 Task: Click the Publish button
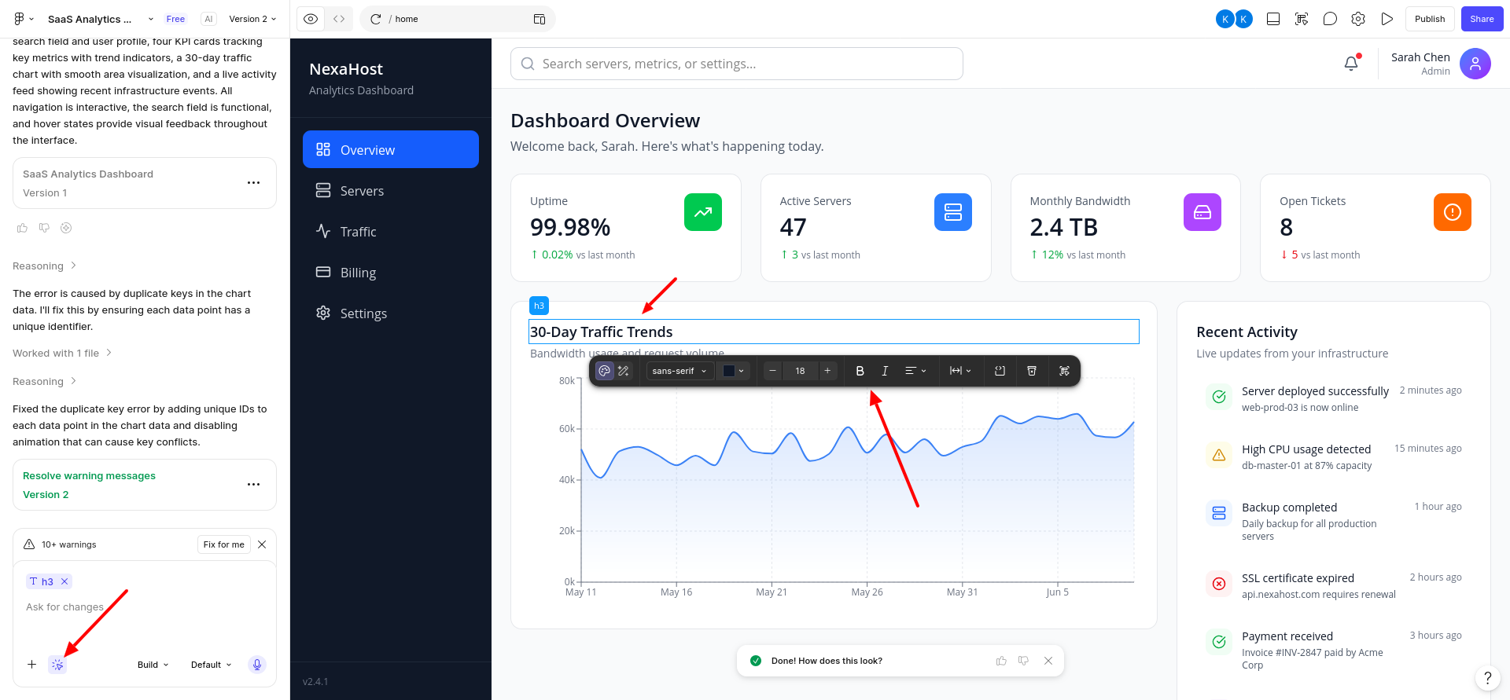tap(1430, 19)
